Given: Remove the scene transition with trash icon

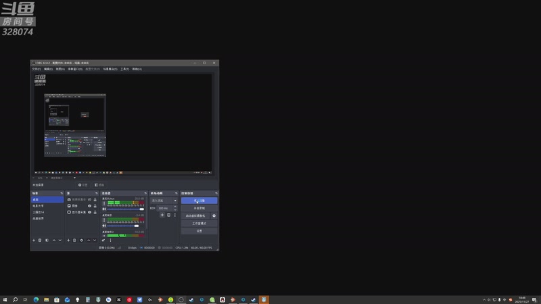Looking at the screenshot, I should coord(168,215).
